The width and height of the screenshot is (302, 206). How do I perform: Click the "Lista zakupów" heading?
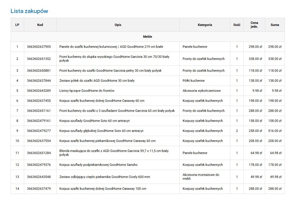(29, 11)
